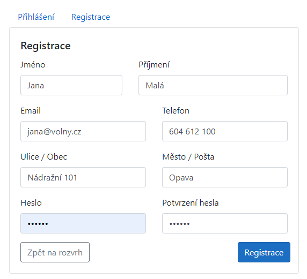Click the Email label text
307x279 pixels.
pos(31,111)
